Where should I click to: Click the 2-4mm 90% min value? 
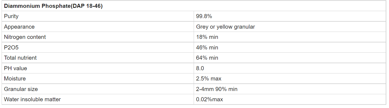click(x=217, y=89)
